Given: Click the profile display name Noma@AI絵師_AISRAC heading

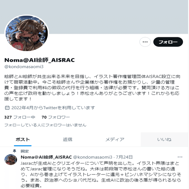Looking at the screenshot, I should (x=39, y=60).
